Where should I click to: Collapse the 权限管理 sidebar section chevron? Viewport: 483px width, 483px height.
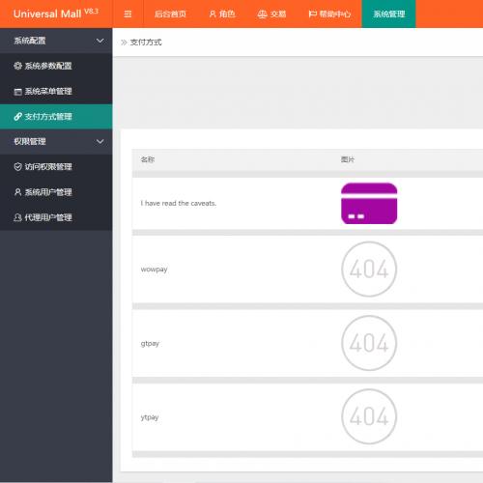(x=100, y=141)
